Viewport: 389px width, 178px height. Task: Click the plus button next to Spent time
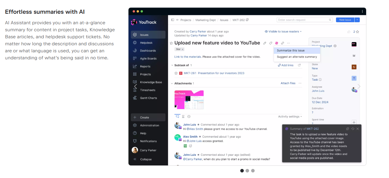click(354, 122)
